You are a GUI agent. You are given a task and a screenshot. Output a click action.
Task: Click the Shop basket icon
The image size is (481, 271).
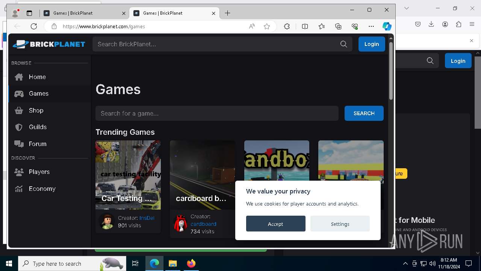click(x=19, y=110)
